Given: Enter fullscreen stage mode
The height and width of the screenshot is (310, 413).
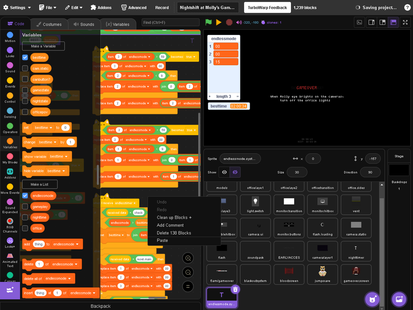Looking at the screenshot, I should (x=405, y=22).
